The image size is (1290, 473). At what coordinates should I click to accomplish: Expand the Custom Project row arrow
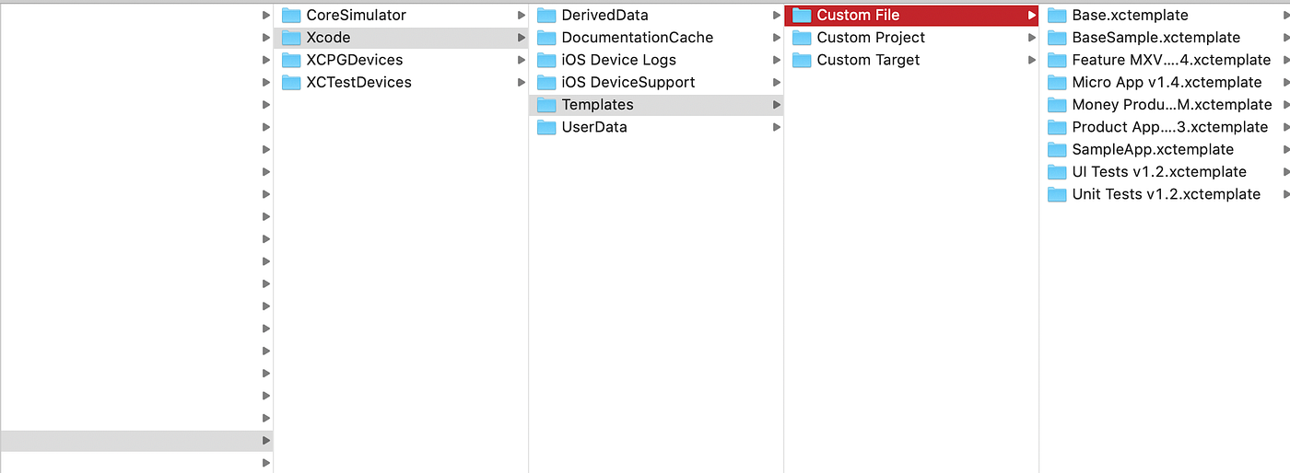click(1032, 38)
